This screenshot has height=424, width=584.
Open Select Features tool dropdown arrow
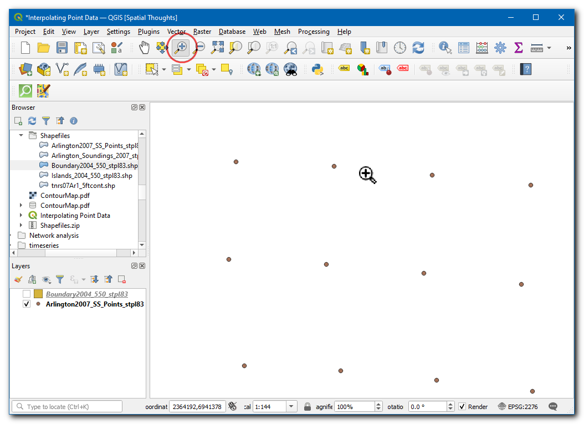[164, 70]
